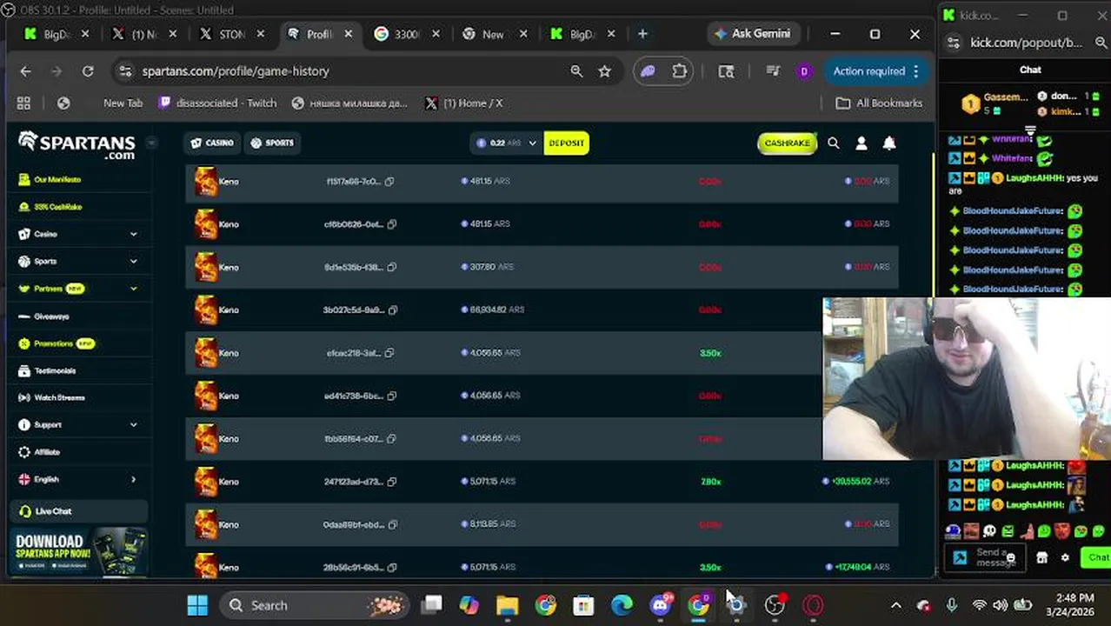Switch to the Google 3300 tab
The image size is (1111, 626).
click(x=407, y=34)
